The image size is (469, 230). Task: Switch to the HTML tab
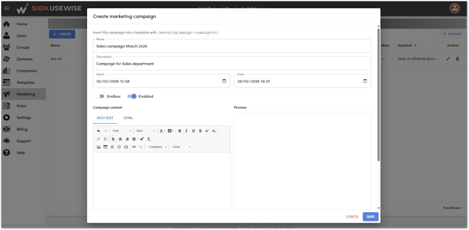tap(128, 118)
